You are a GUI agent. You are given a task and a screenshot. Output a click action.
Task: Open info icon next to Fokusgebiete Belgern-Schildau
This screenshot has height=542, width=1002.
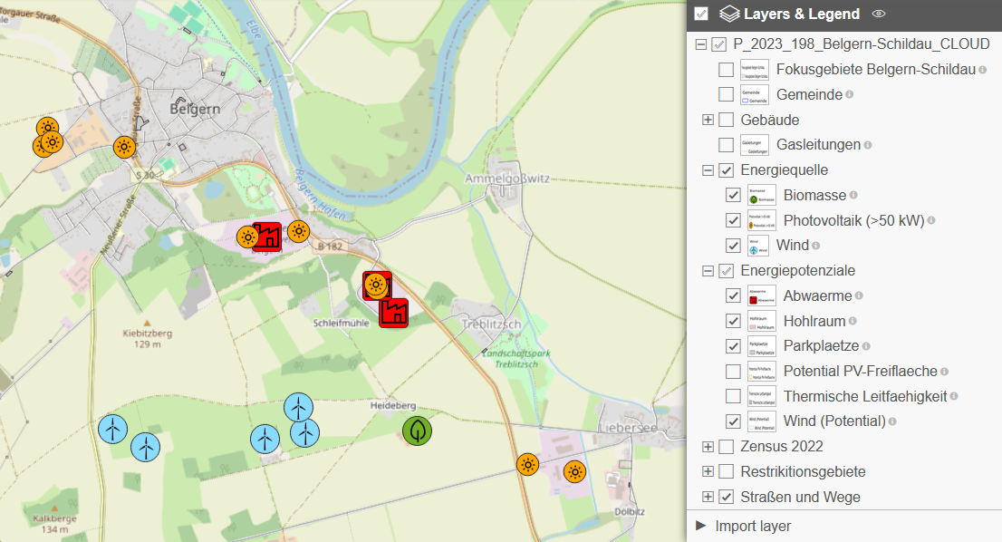(x=982, y=70)
